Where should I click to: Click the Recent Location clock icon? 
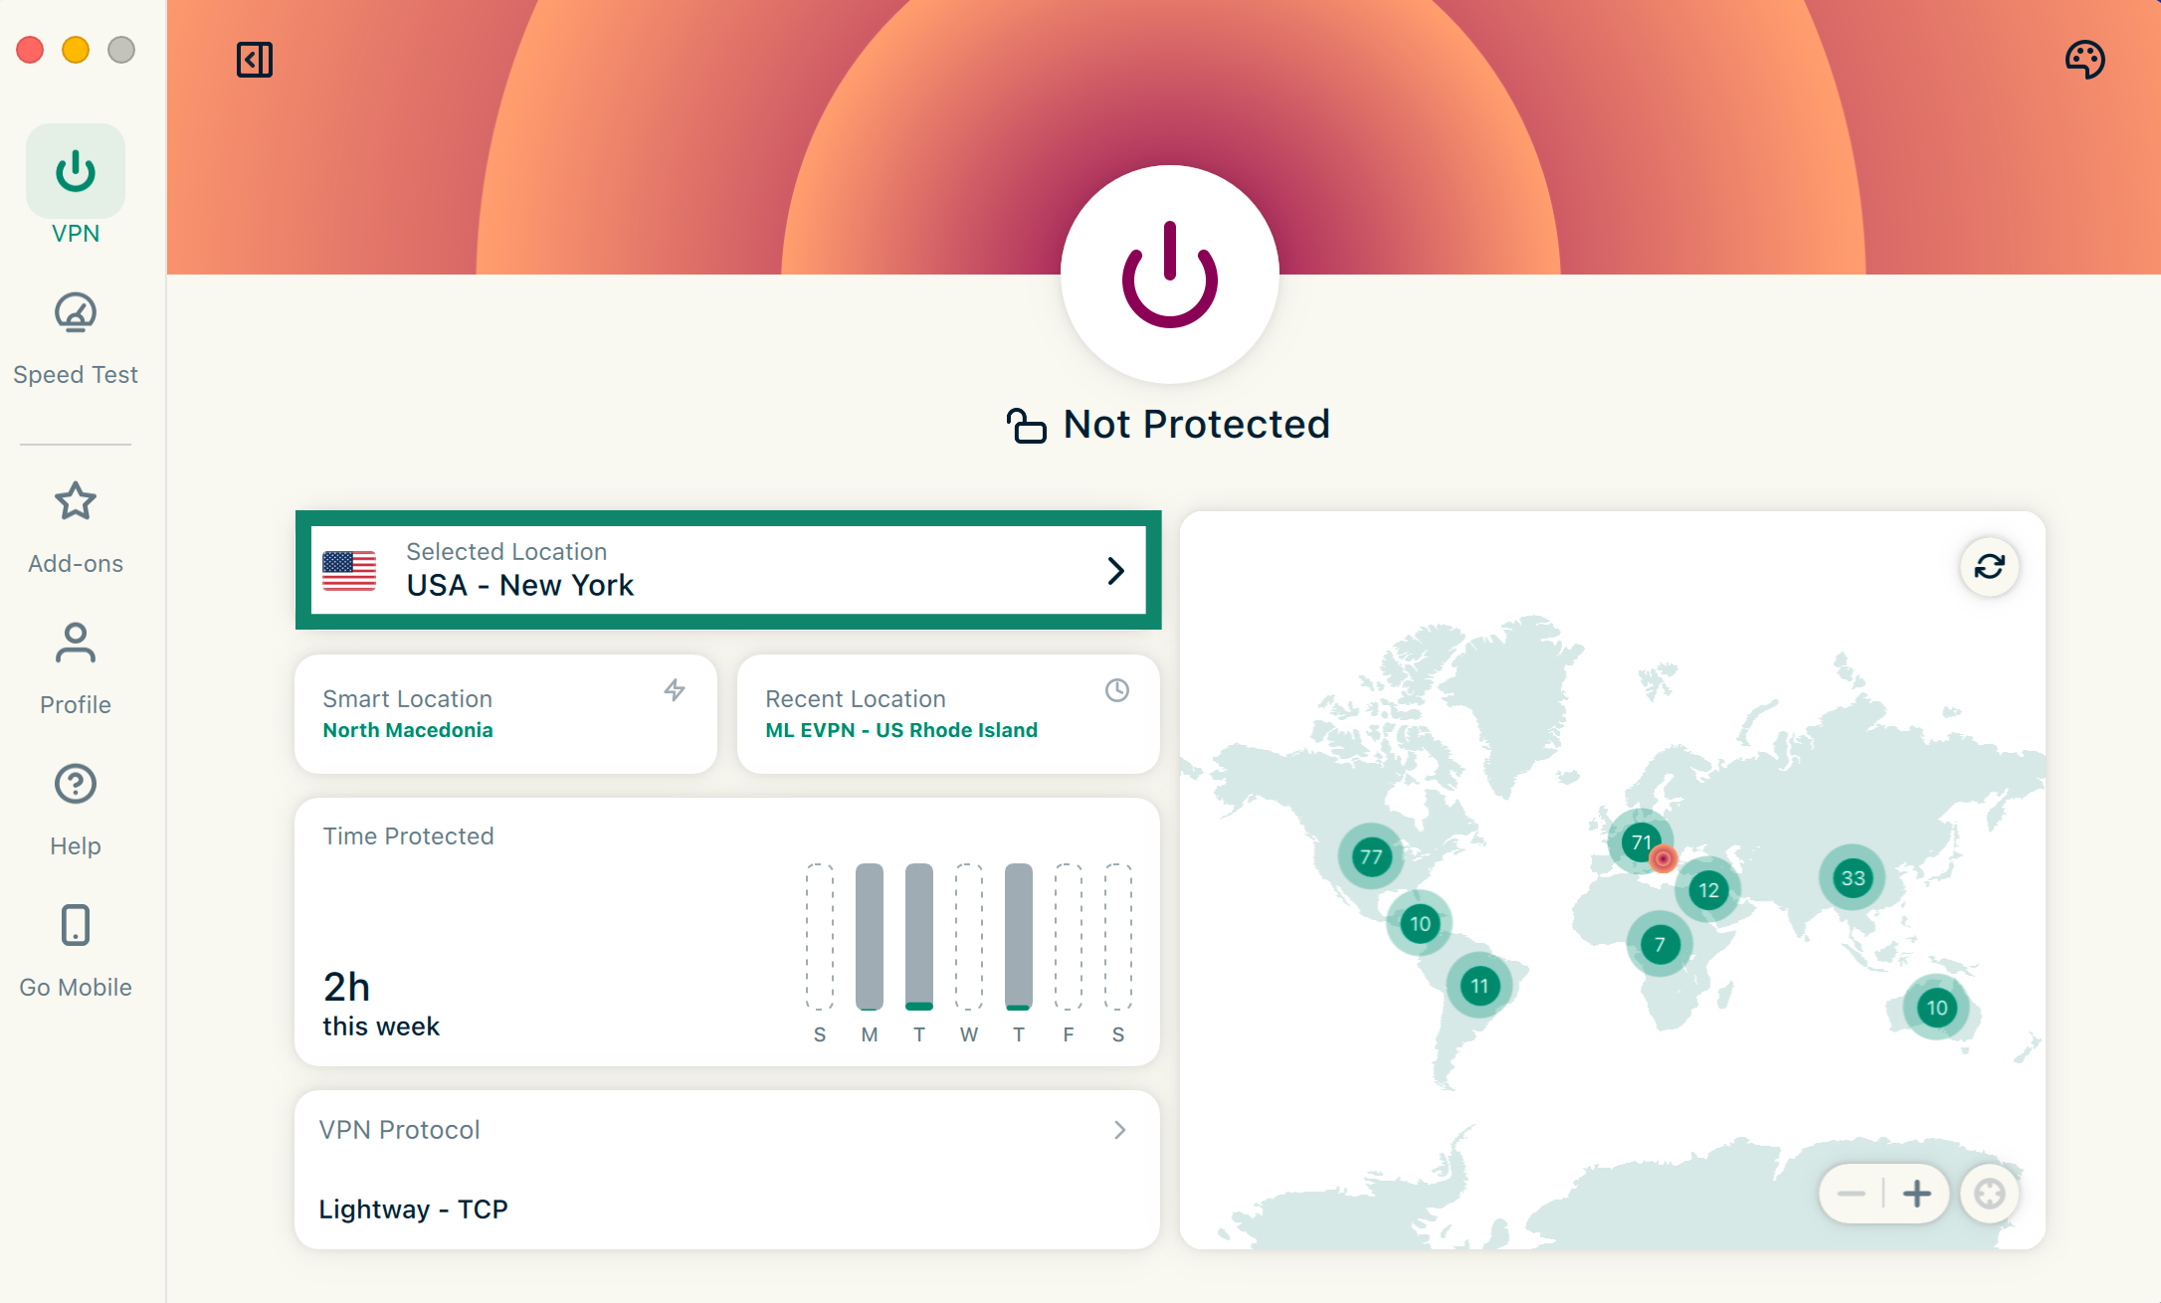(x=1117, y=690)
